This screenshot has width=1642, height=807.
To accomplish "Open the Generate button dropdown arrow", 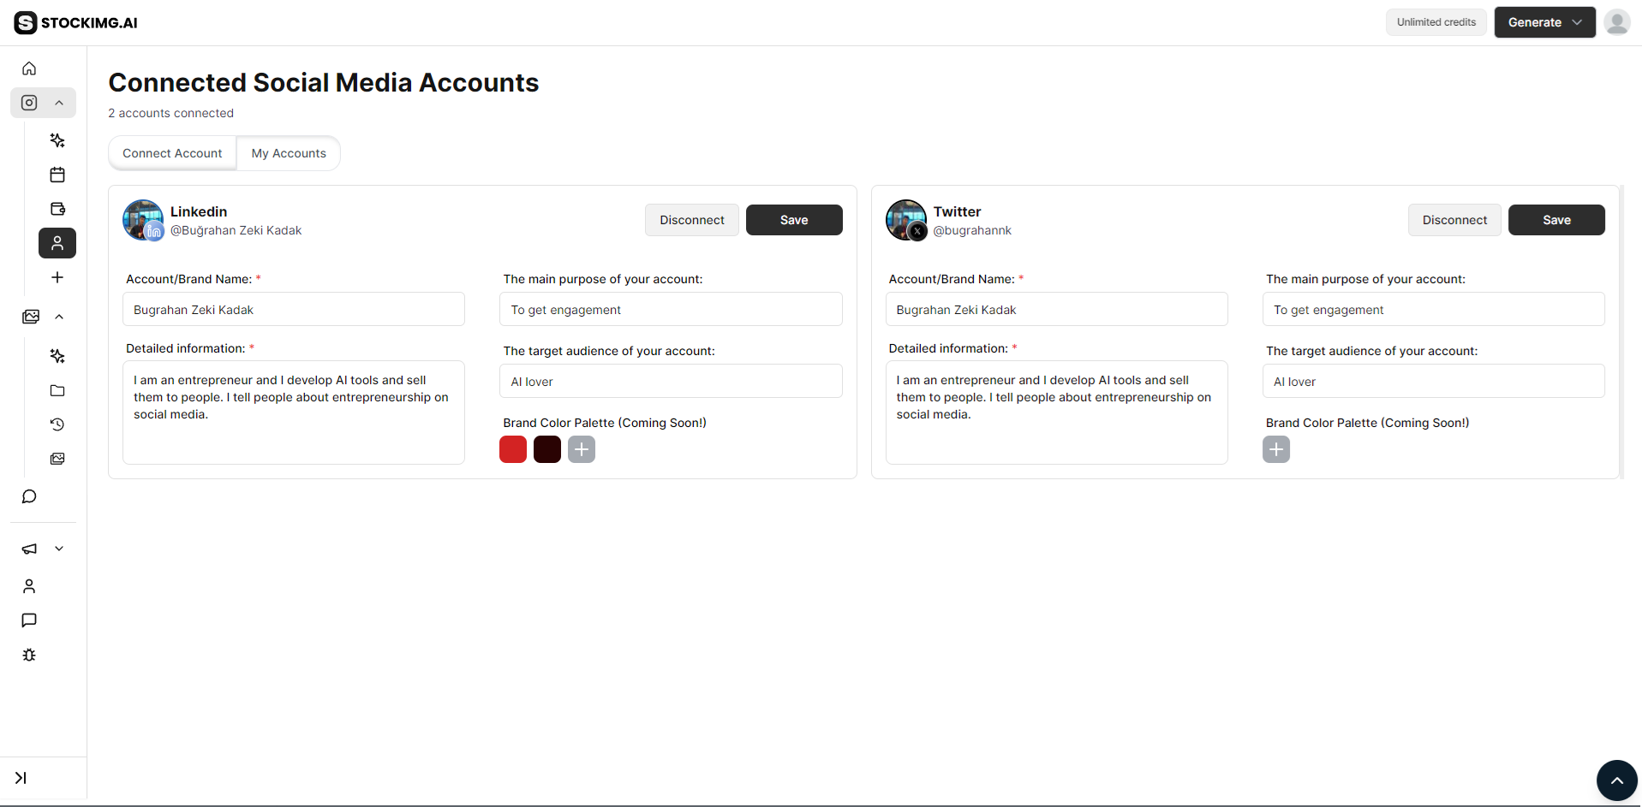I will [1579, 22].
